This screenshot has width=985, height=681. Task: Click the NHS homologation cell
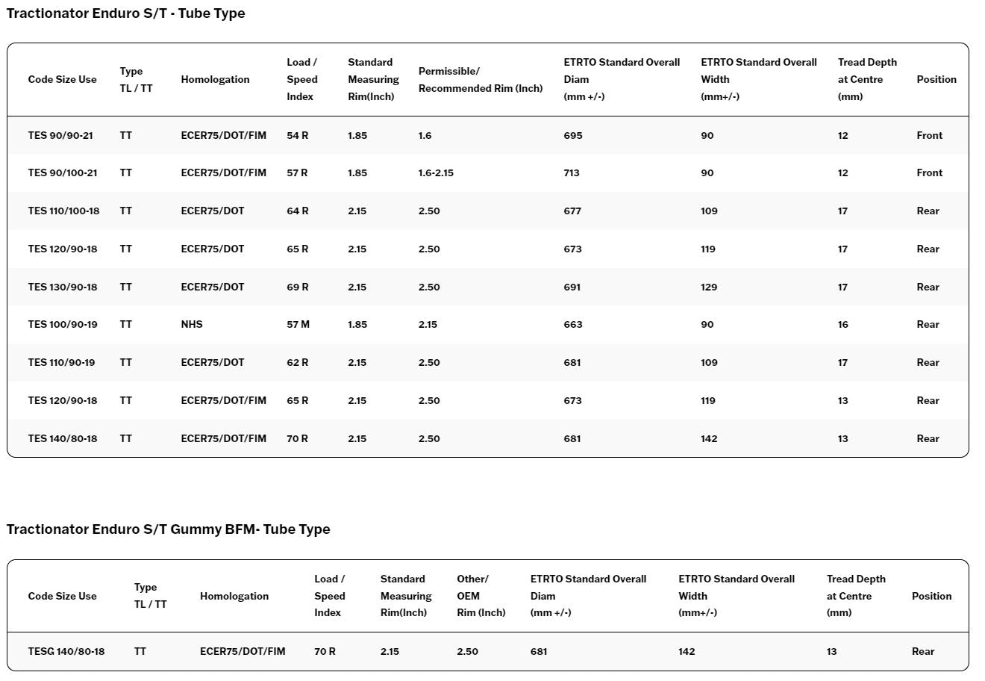point(192,325)
